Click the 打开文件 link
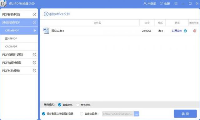Viewport: 200px width, 120px height. click(x=177, y=31)
